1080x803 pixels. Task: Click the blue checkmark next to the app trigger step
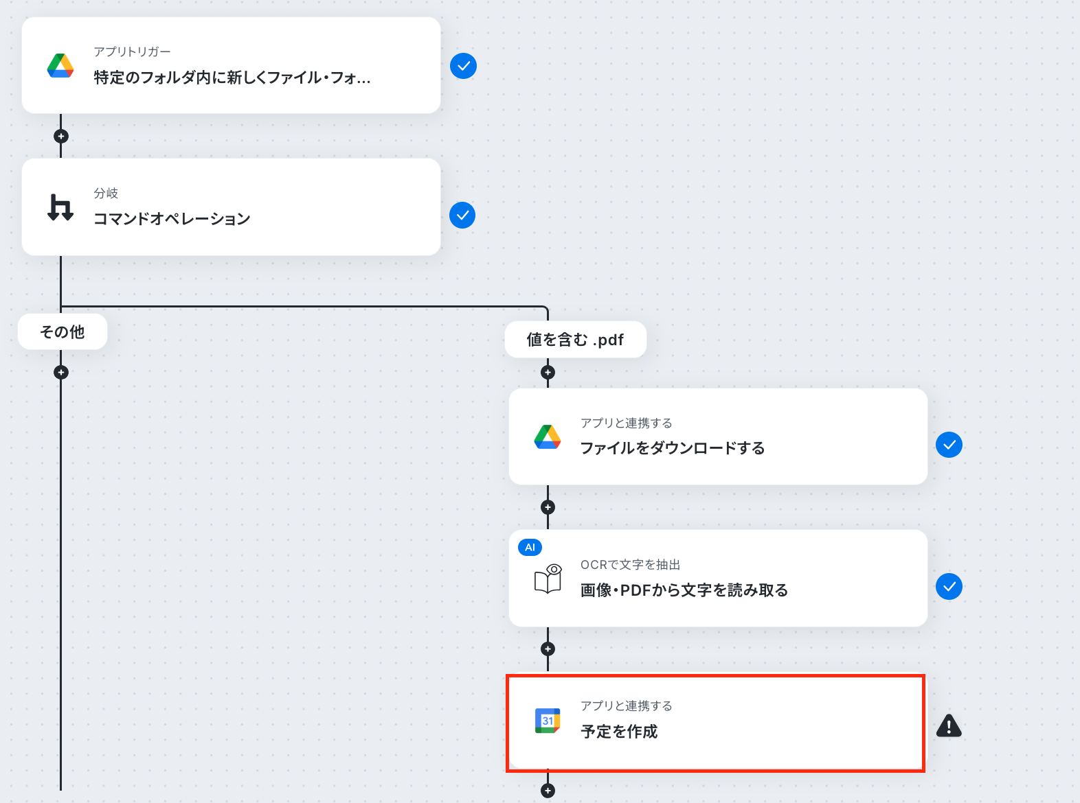pos(464,66)
